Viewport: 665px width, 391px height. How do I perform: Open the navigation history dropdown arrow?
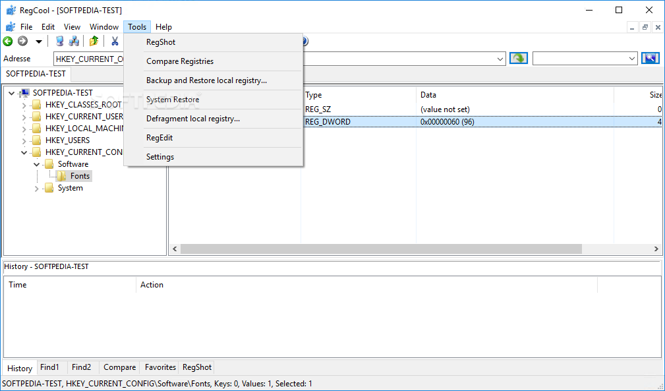(x=39, y=42)
